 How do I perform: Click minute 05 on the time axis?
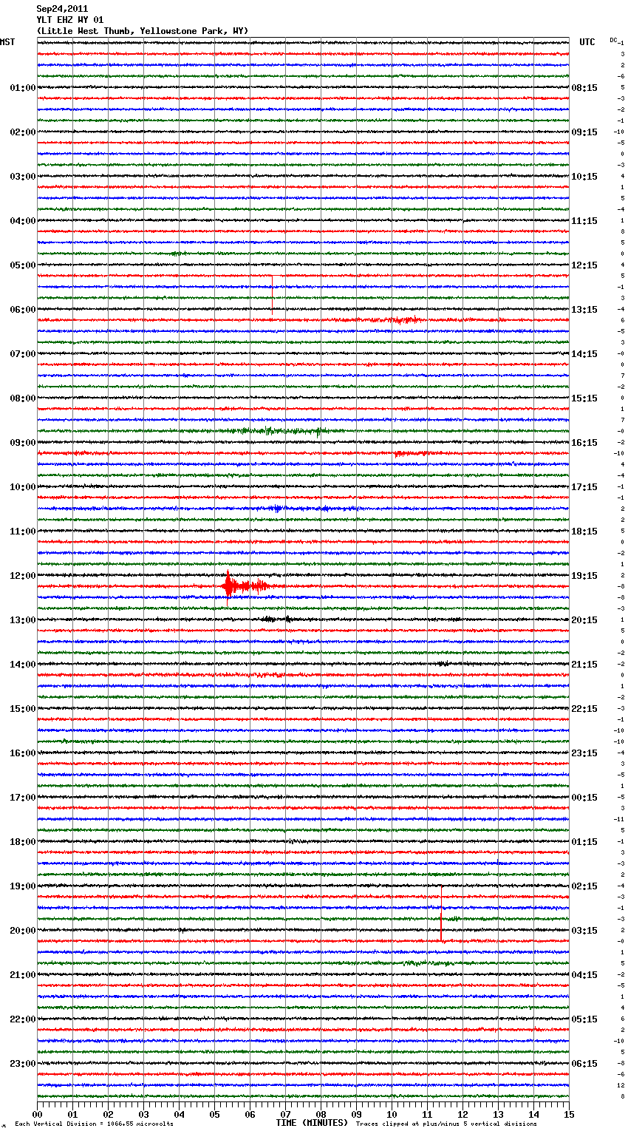pyautogui.click(x=215, y=1114)
